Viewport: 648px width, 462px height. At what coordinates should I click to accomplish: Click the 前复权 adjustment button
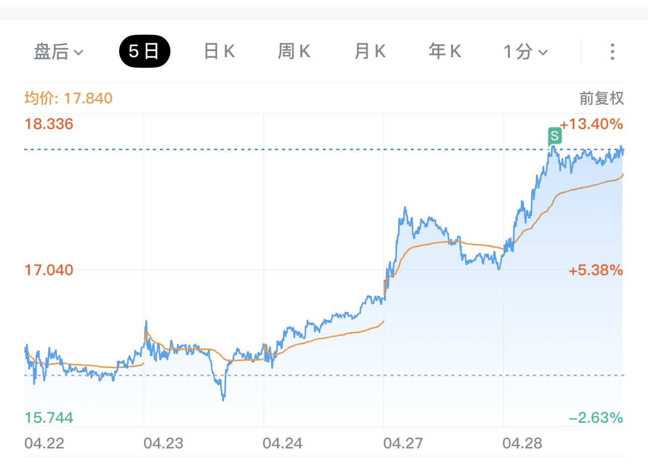[601, 98]
